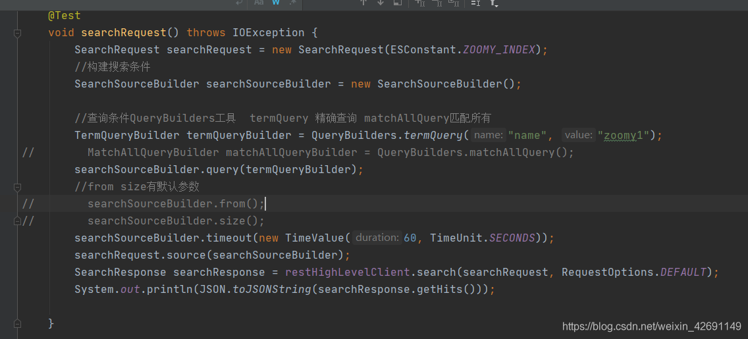This screenshot has height=339, width=748.
Task: Click the IOException type in throws clause
Action: (268, 33)
